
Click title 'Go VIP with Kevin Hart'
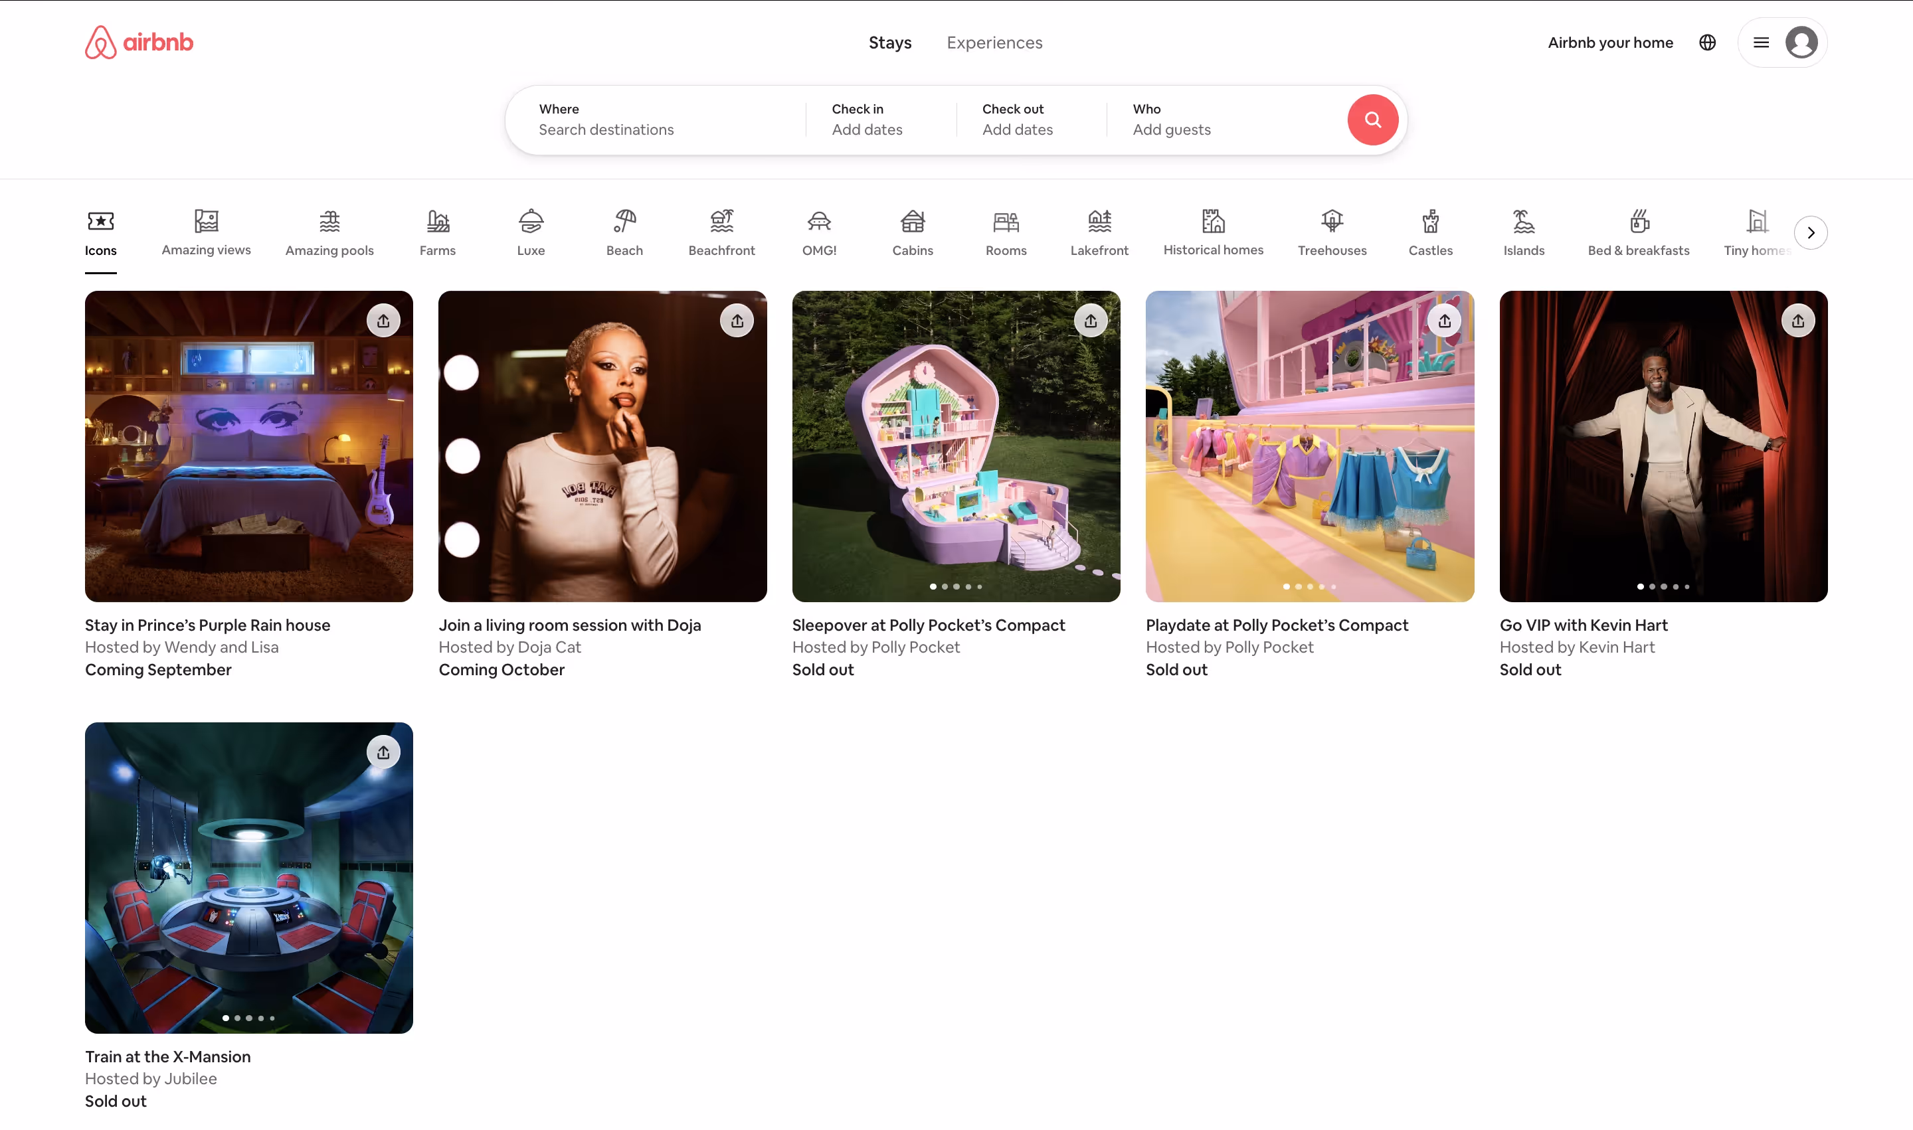[1583, 624]
